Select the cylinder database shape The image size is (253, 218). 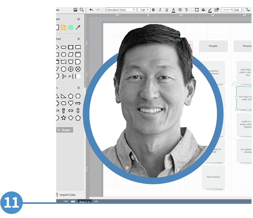tap(78, 55)
